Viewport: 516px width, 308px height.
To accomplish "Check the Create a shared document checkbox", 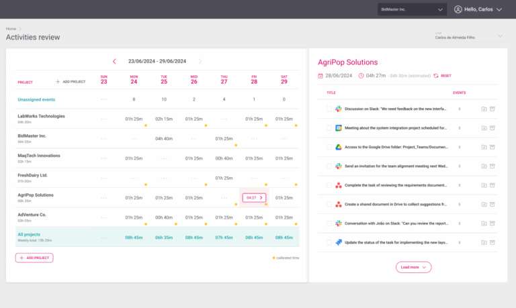I will point(329,205).
